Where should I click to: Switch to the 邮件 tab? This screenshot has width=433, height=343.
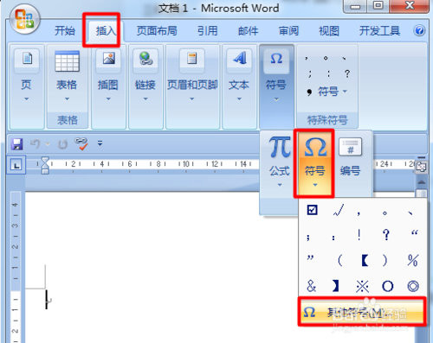[248, 30]
